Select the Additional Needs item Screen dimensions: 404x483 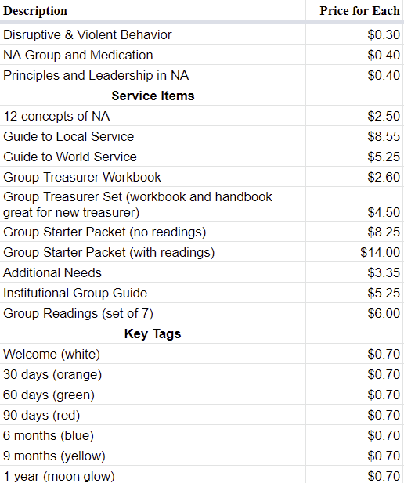(x=52, y=272)
